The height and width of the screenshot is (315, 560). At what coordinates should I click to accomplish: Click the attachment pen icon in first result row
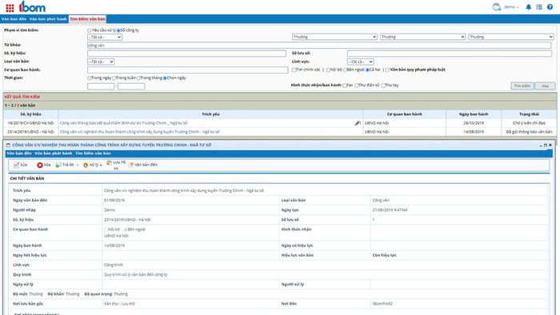point(358,123)
